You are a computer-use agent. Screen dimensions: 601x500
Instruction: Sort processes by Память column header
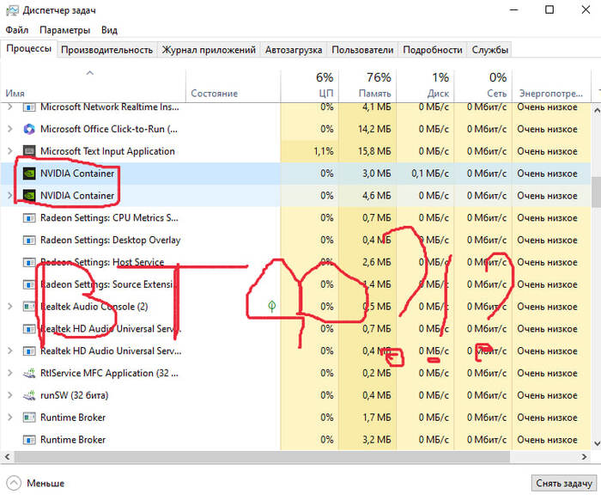click(367, 86)
